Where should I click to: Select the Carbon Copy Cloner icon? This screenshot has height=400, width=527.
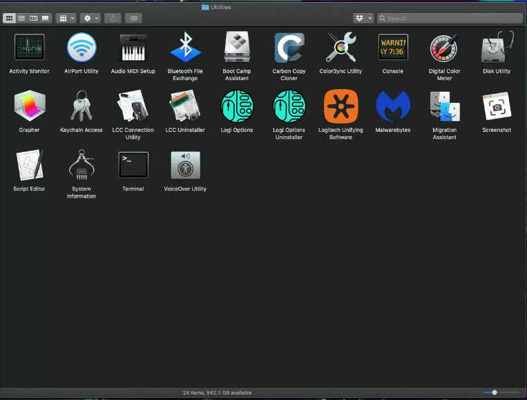coord(289,48)
